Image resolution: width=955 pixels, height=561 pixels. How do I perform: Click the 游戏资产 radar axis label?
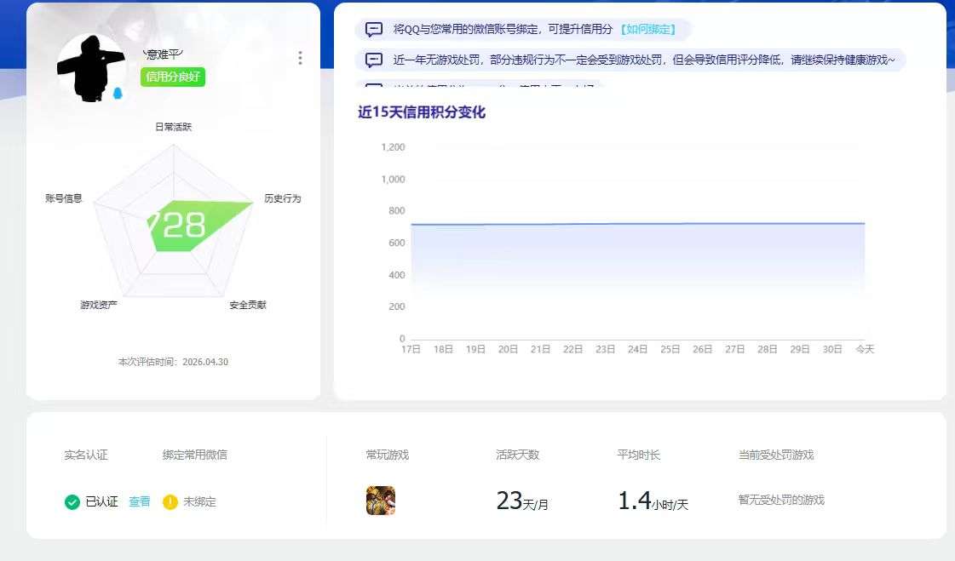(99, 304)
